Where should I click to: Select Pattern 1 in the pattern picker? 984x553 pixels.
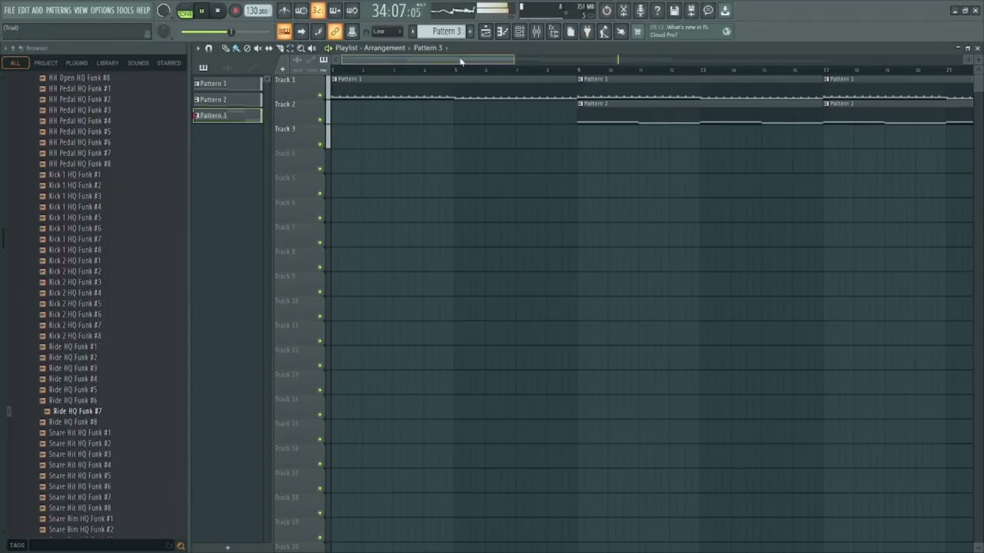(228, 84)
